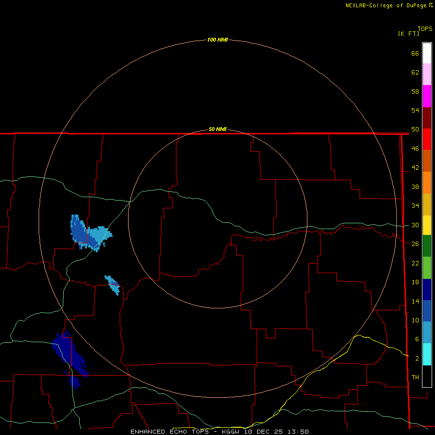This screenshot has height=435, width=435.
Task: Click the '50 NMI' range ring label
Action: coord(217,129)
